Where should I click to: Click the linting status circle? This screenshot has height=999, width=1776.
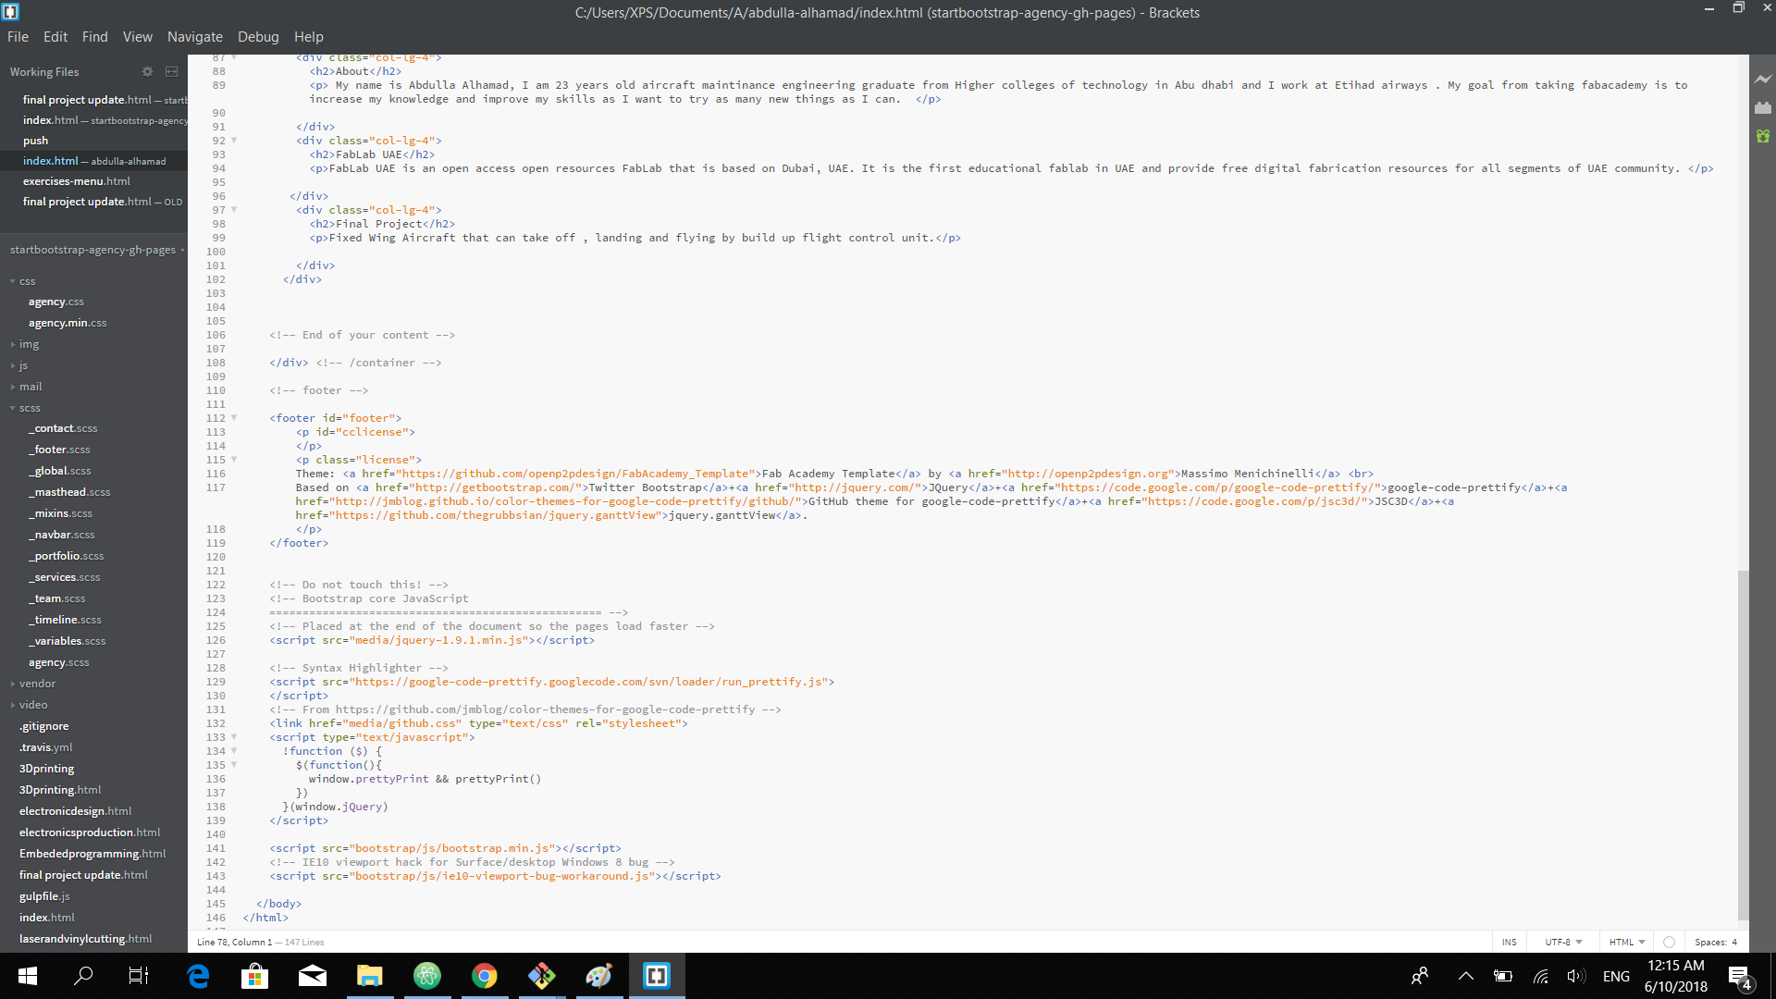click(1669, 942)
